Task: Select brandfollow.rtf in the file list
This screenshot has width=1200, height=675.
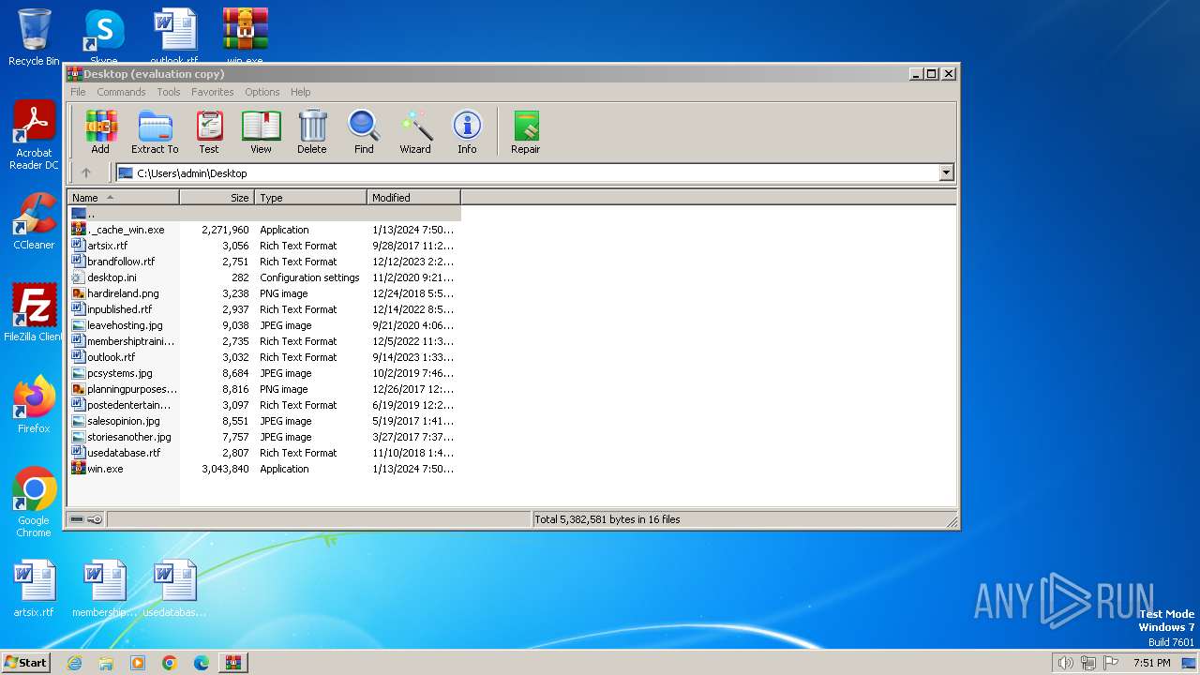Action: pos(264,262)
